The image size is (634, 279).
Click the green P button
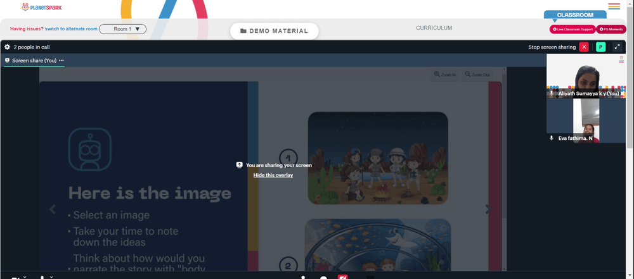tap(600, 47)
